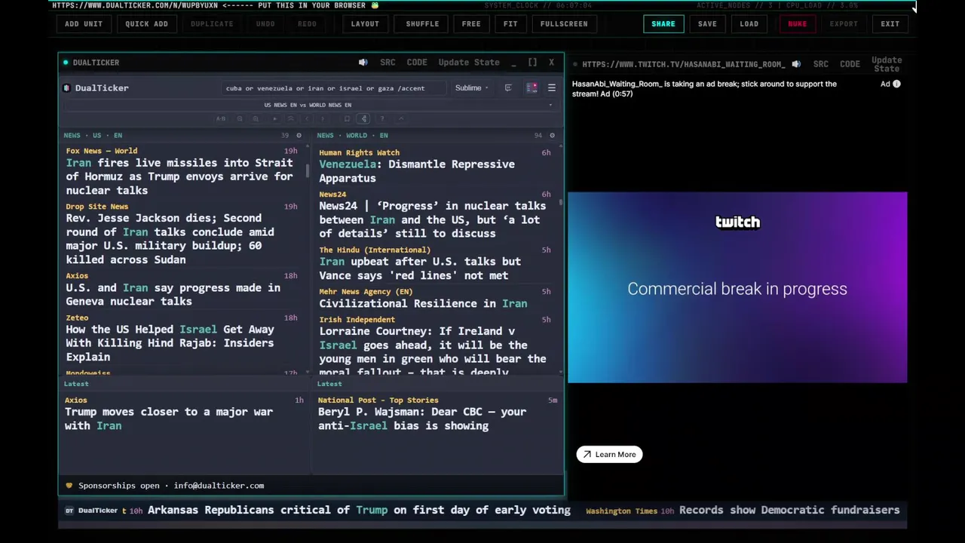The image size is (965, 543).
Task: Click LOAD in top toolbar
Action: (x=749, y=23)
